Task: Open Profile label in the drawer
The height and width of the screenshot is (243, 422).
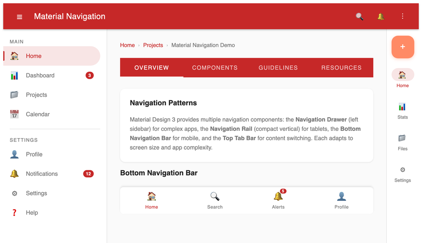Action: [34, 154]
